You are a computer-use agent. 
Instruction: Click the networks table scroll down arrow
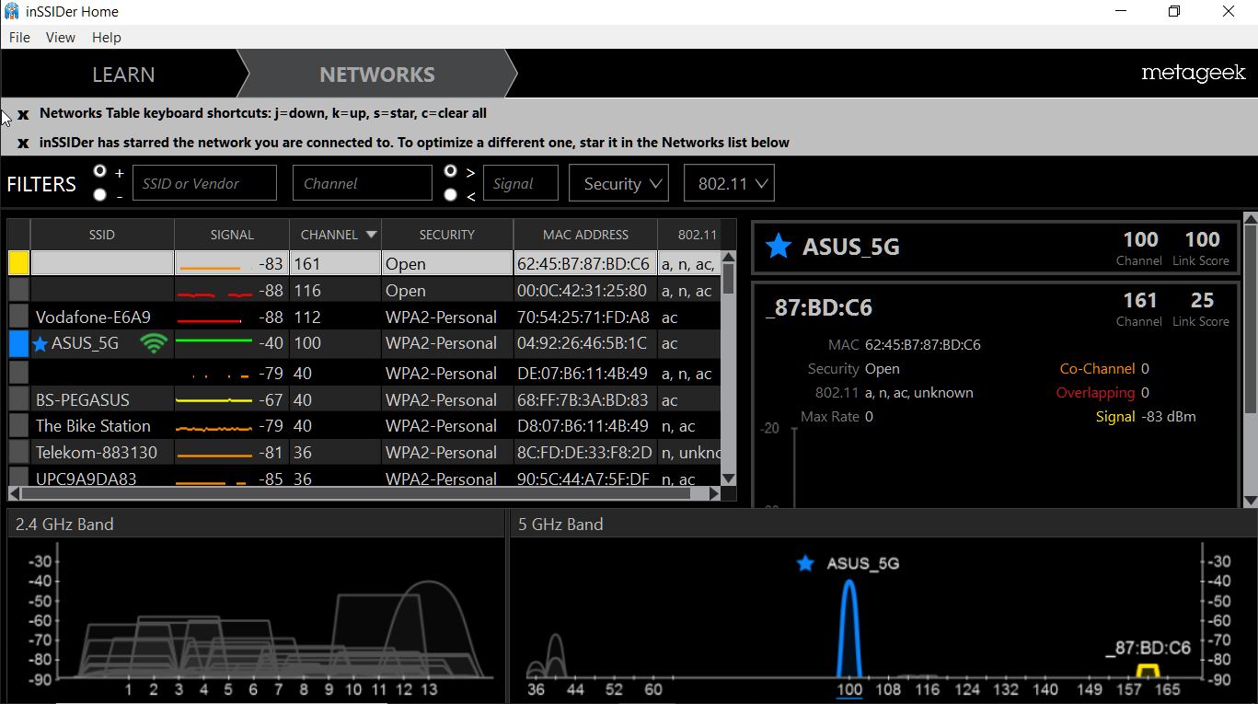[x=729, y=479]
